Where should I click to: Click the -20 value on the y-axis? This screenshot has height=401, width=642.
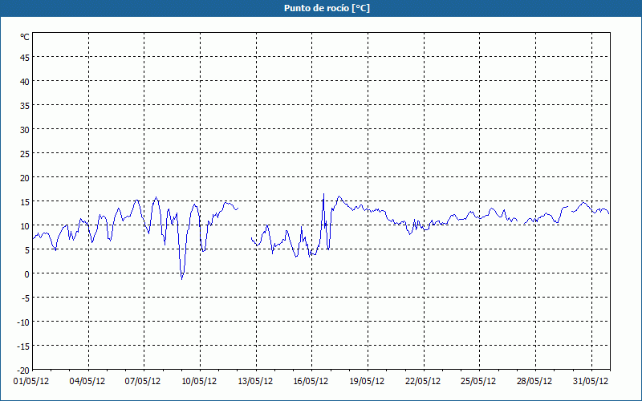click(x=23, y=371)
